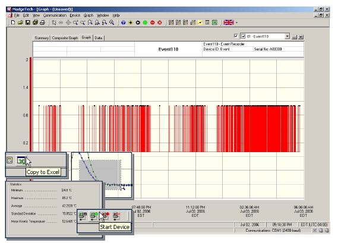Click the green circle start icon in main toolbar
Image resolution: width=338 pixels, height=243 pixels.
pyautogui.click(x=145, y=23)
